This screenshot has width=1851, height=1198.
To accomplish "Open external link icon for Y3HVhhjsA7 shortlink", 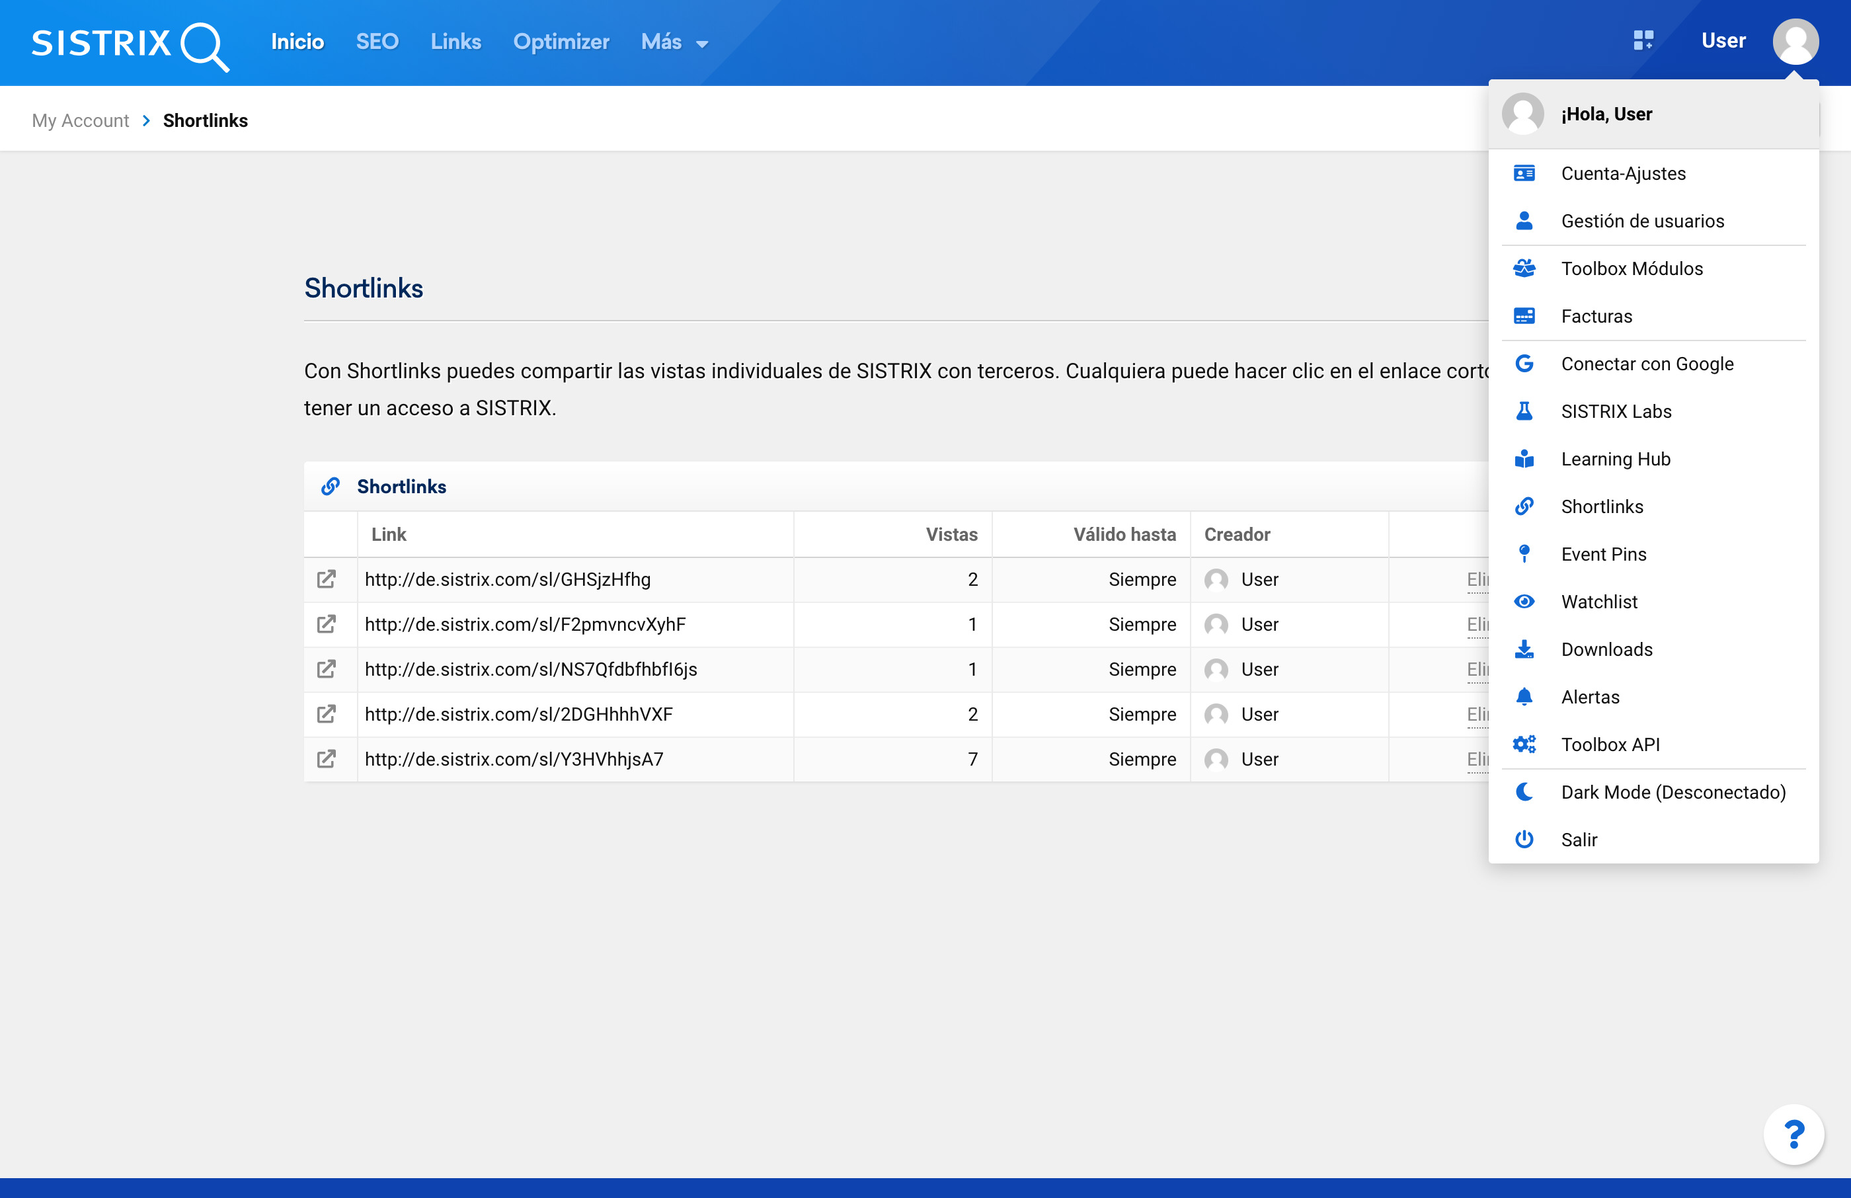I will pos(327,759).
